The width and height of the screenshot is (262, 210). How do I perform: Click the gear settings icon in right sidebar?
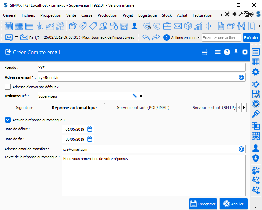point(256,72)
